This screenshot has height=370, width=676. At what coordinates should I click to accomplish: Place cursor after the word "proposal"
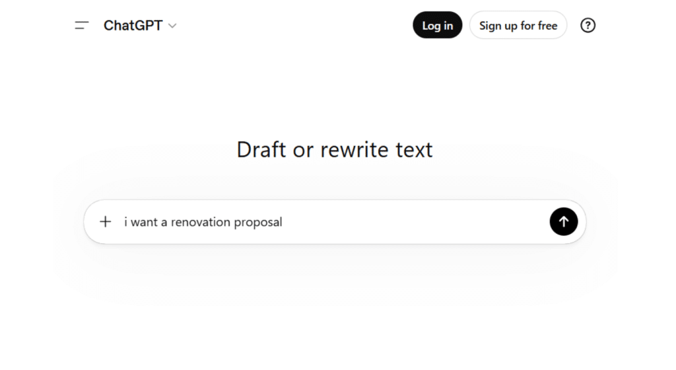(283, 222)
